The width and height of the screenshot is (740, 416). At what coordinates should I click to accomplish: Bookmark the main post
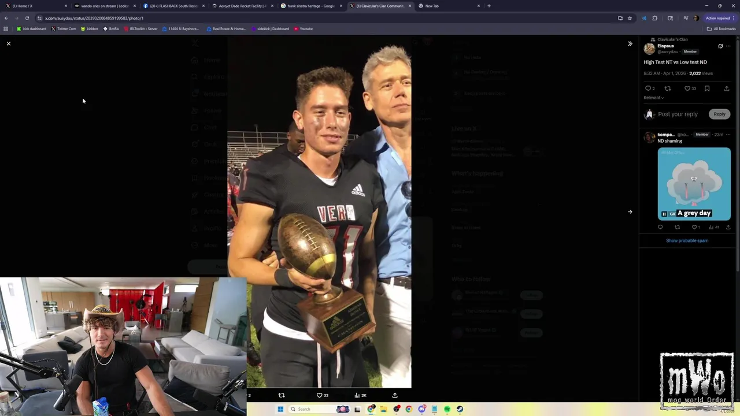click(x=707, y=88)
